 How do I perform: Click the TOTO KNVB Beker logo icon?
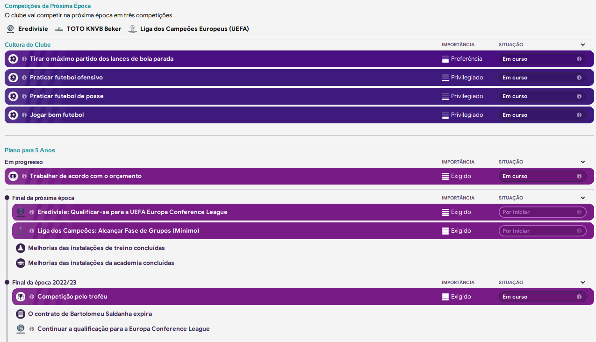tap(59, 29)
